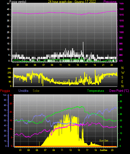Click the hour 09 label under the bottom graph

[x=54, y=150]
